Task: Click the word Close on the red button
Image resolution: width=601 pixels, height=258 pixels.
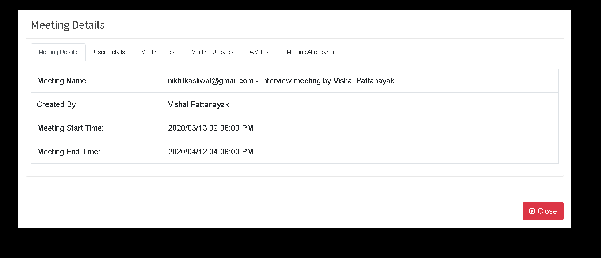Action: [547, 211]
